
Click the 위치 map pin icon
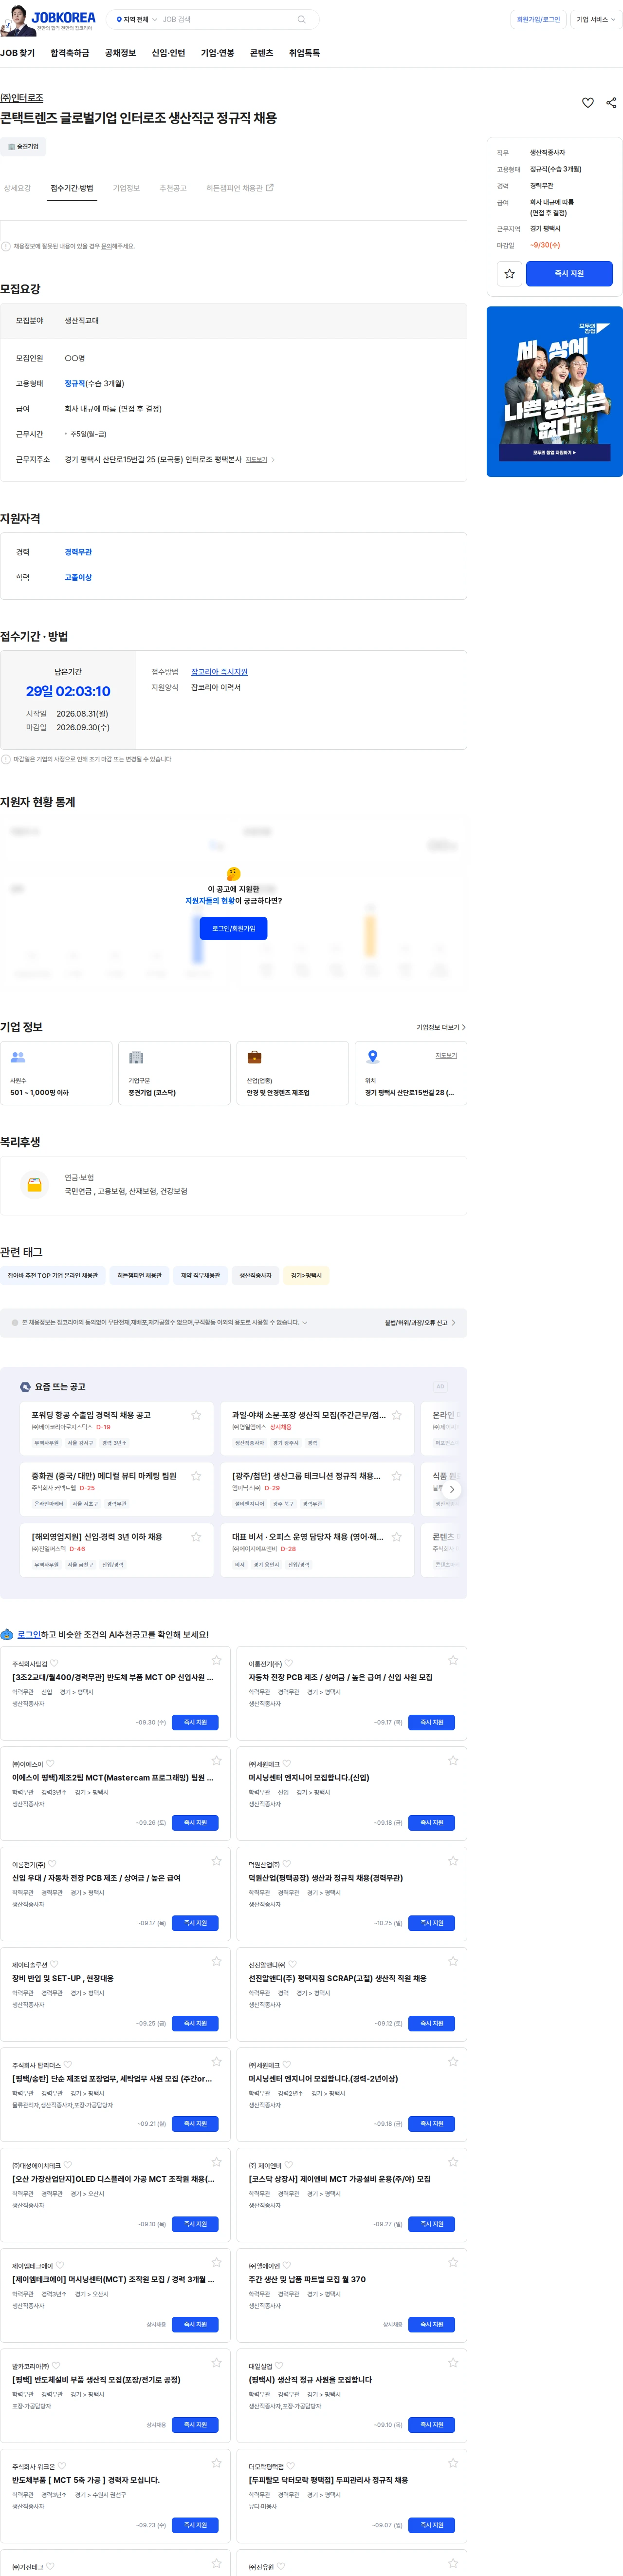tap(372, 1057)
